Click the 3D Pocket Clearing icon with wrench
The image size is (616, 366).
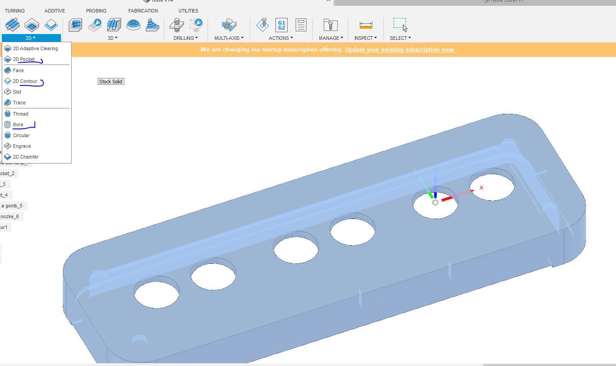95,25
